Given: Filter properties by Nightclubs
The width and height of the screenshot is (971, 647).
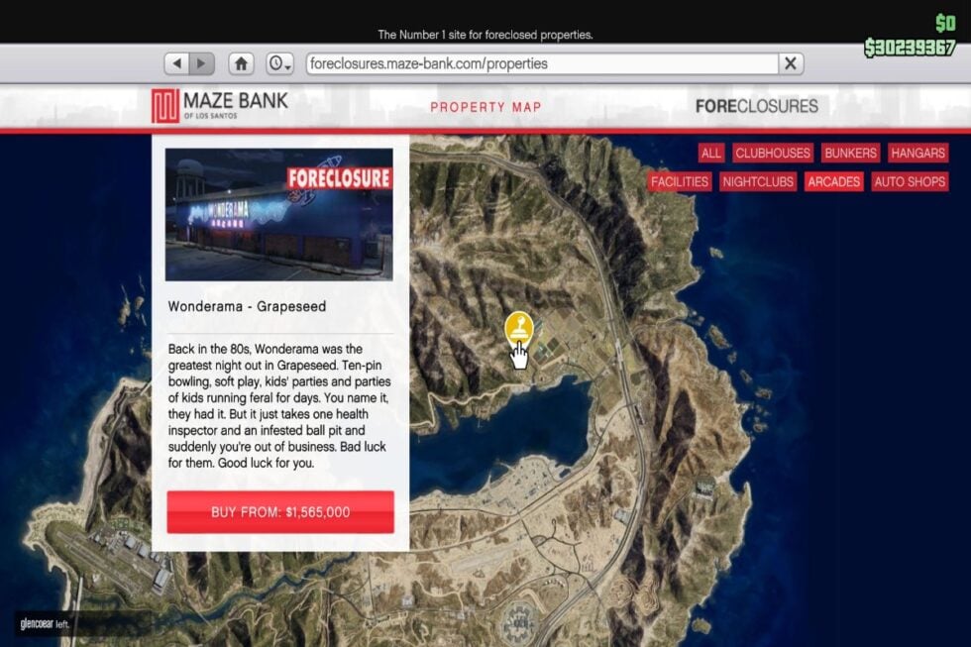Looking at the screenshot, I should click(758, 181).
